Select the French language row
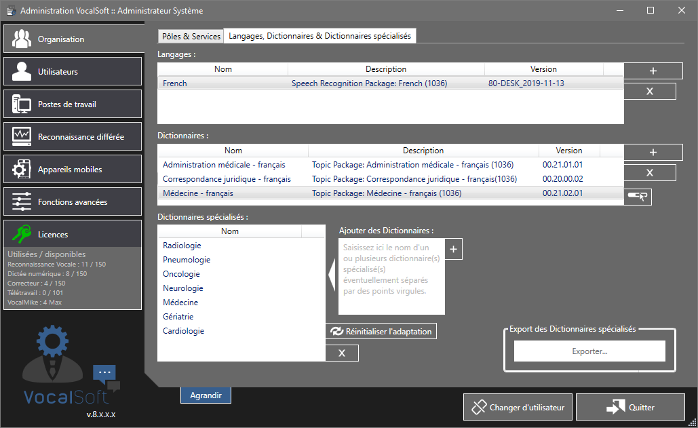Screen dimensions: 698x428 tap(391, 83)
